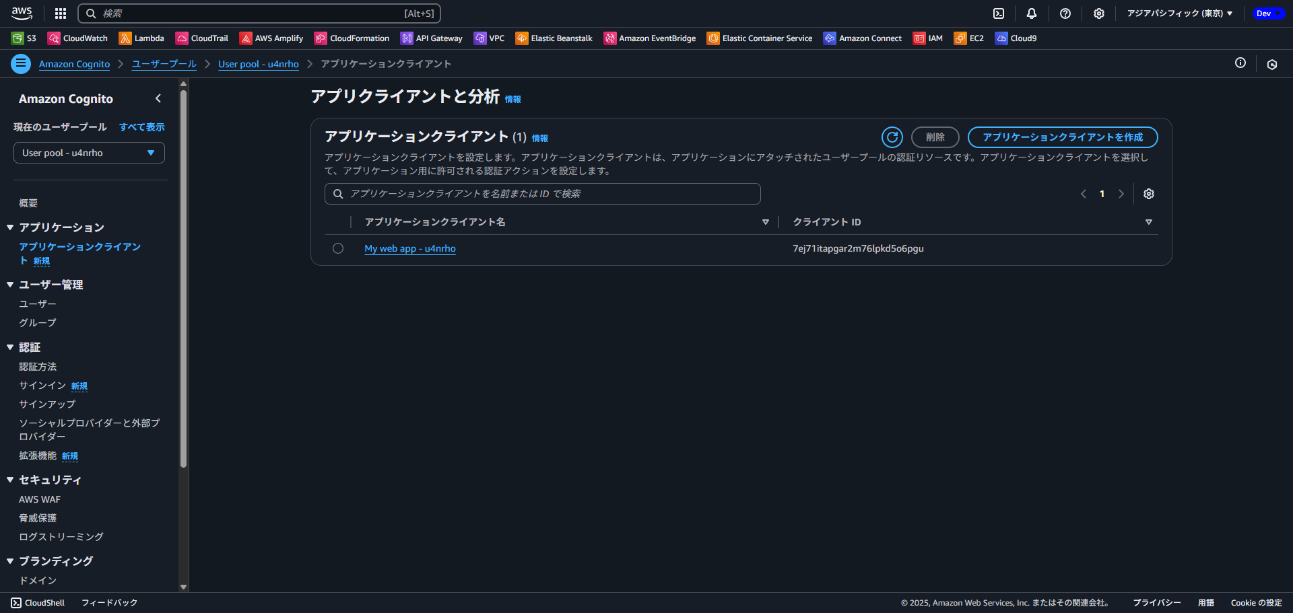This screenshot has height=613, width=1293.
Task: Open 情報 link beside page title
Action: (x=513, y=99)
